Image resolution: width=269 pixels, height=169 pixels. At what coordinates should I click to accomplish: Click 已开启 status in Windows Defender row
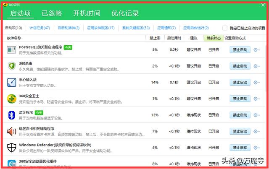tap(214, 148)
